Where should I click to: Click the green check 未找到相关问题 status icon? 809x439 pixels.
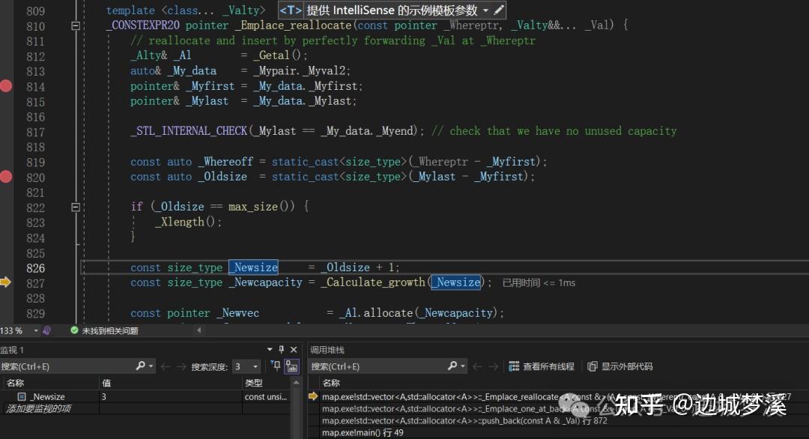coord(74,330)
